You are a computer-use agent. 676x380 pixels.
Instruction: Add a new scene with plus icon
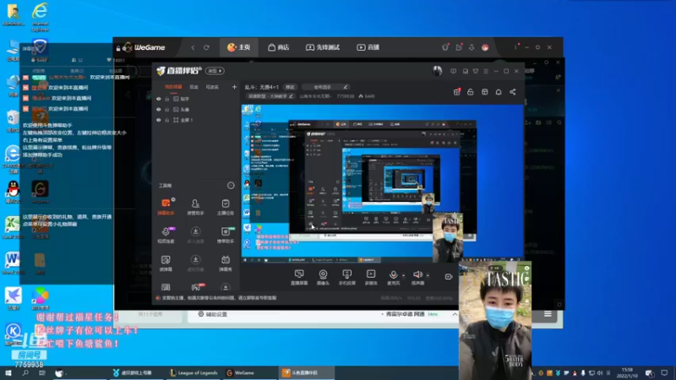point(234,87)
